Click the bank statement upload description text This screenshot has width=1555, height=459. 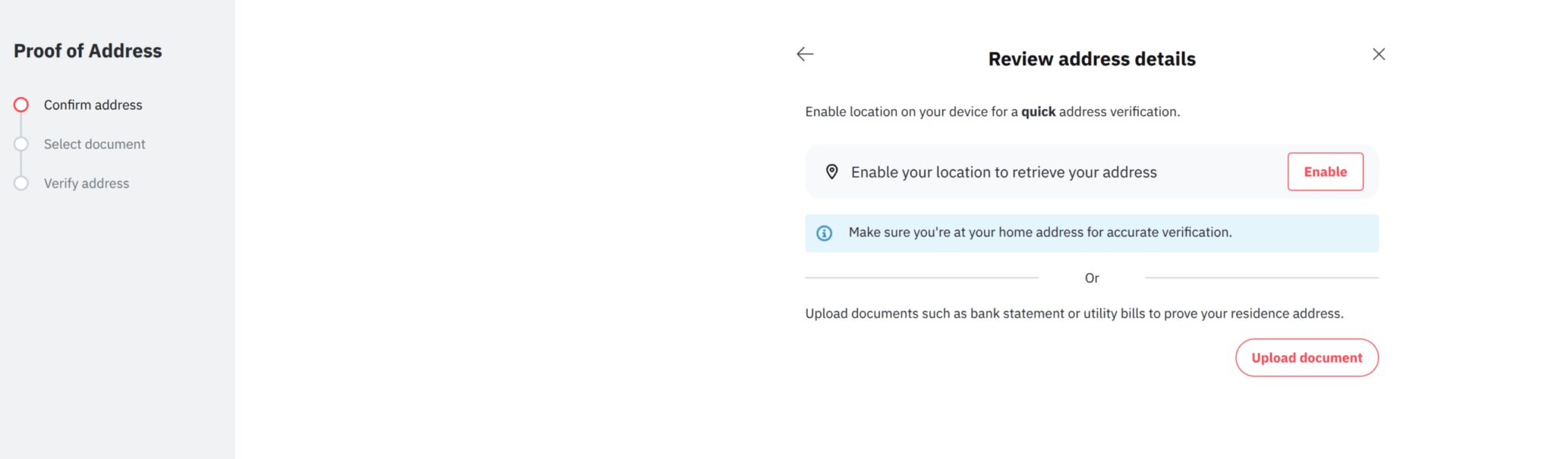(x=1074, y=313)
